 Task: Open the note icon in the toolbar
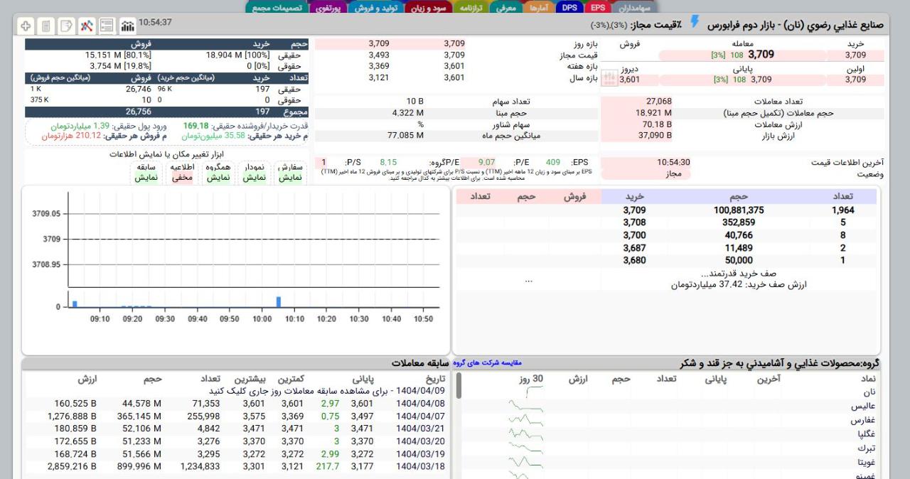coord(67,26)
